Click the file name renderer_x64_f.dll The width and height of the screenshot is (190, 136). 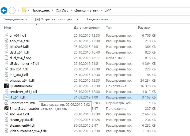[x=23, y=92]
